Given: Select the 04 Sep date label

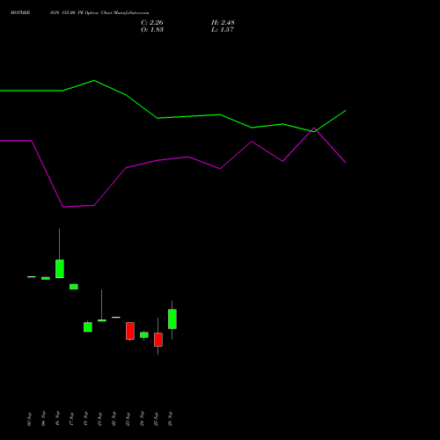Looking at the screenshot, I should tap(43, 419).
